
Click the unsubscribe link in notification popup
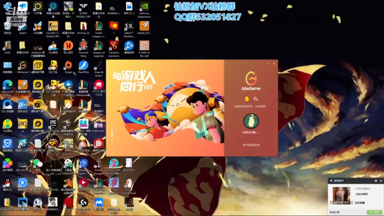335,212
